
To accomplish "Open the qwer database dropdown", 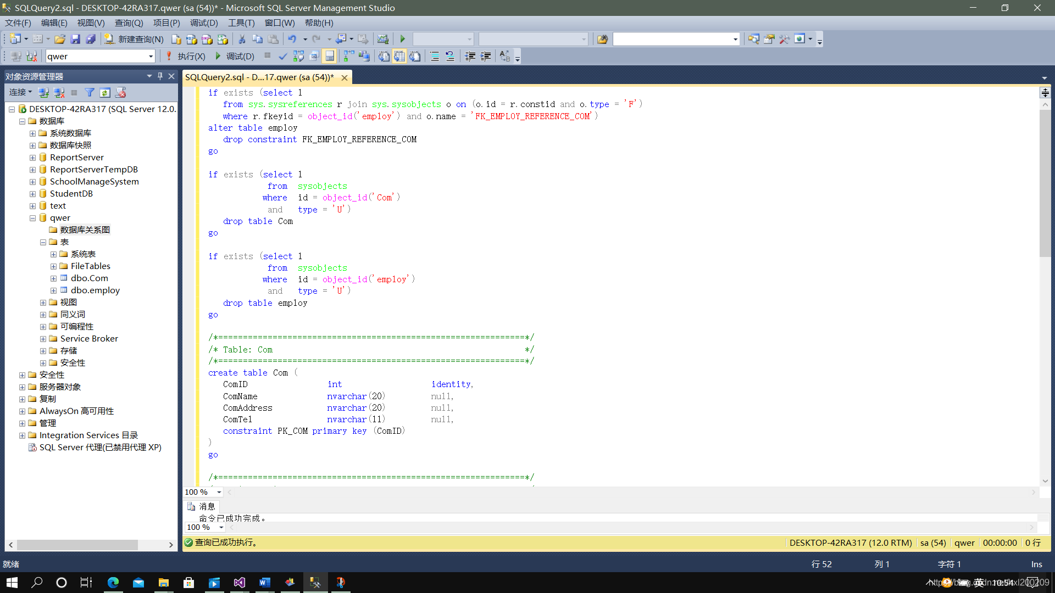I will tap(151, 56).
